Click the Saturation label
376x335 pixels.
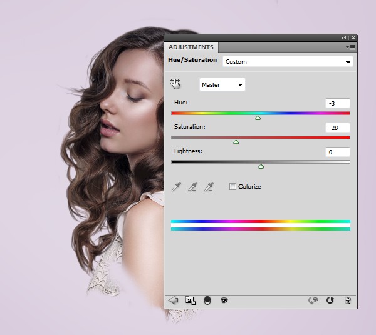[190, 127]
